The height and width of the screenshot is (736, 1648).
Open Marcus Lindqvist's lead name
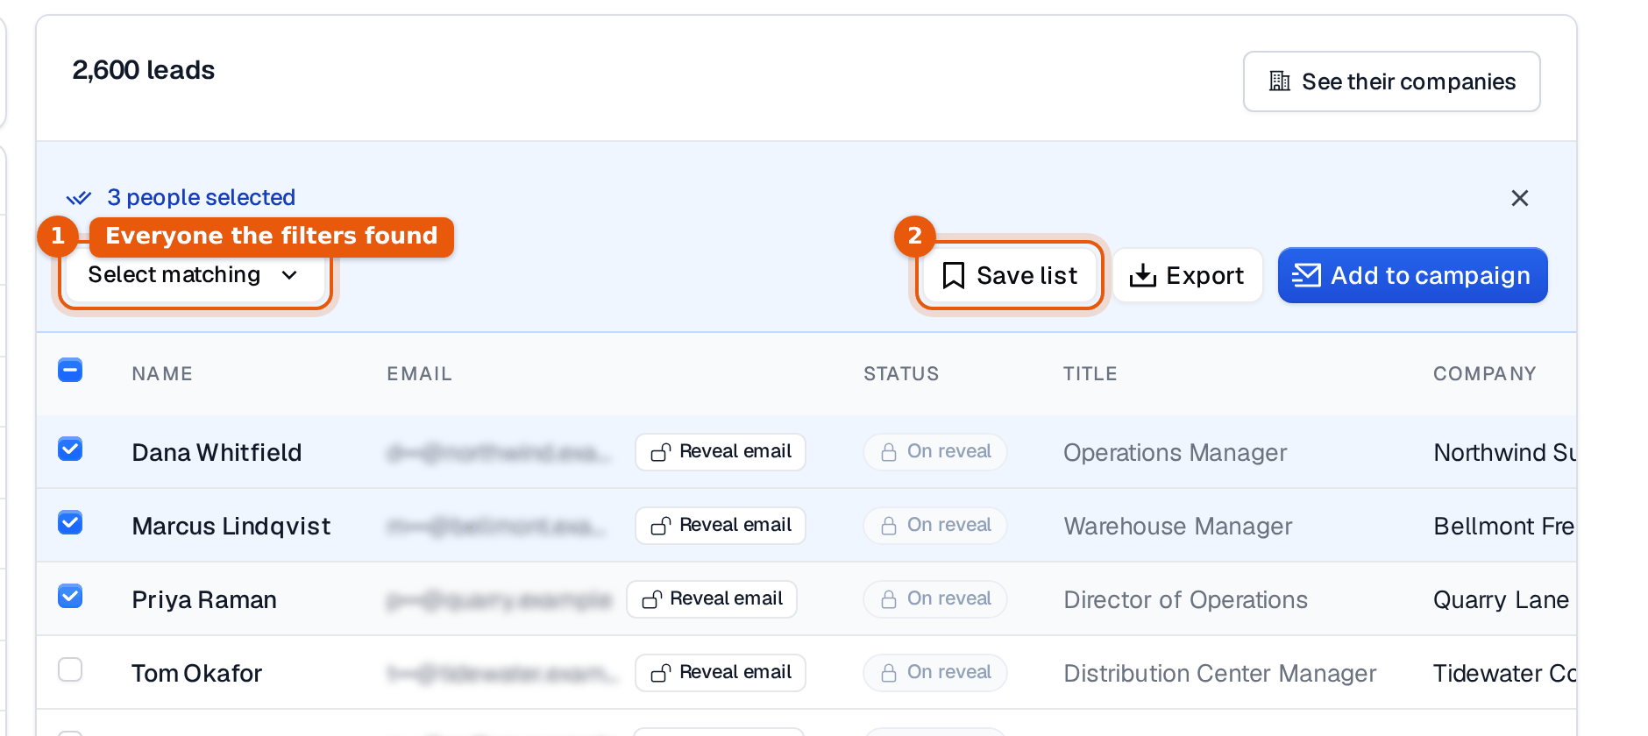point(231,527)
